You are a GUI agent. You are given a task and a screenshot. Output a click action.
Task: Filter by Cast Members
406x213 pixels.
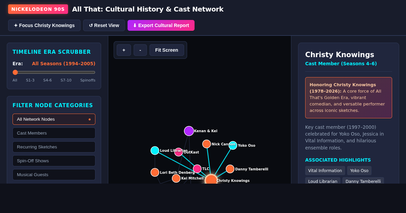point(54,133)
